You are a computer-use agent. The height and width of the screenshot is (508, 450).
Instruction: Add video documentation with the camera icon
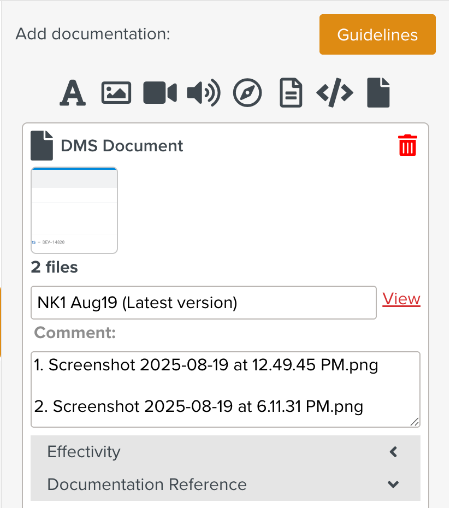(x=160, y=93)
